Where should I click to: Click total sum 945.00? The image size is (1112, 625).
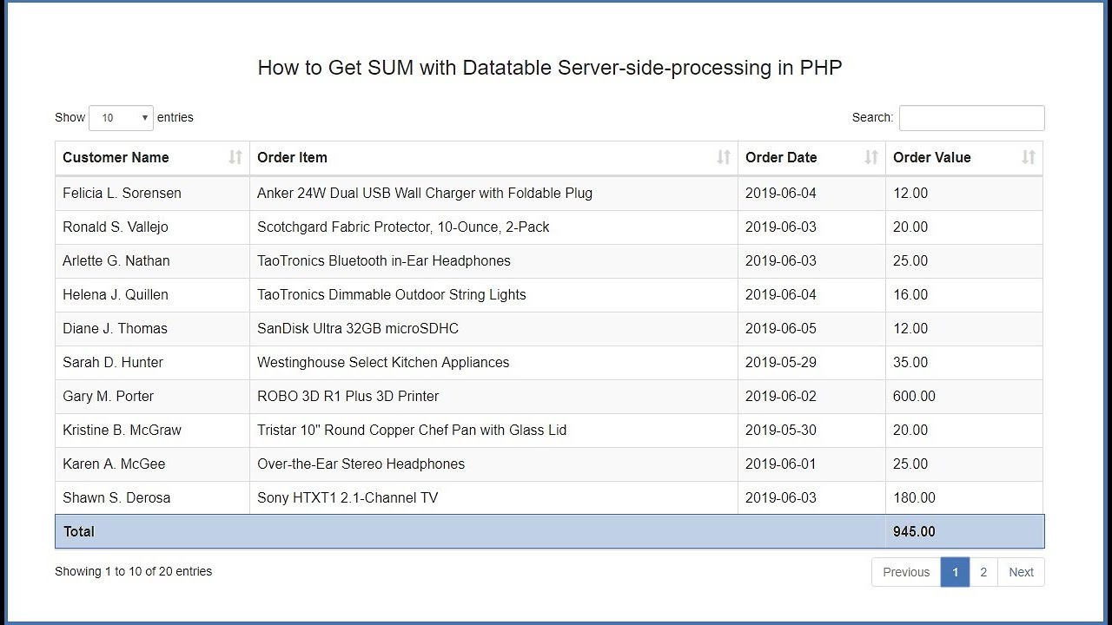(x=914, y=531)
